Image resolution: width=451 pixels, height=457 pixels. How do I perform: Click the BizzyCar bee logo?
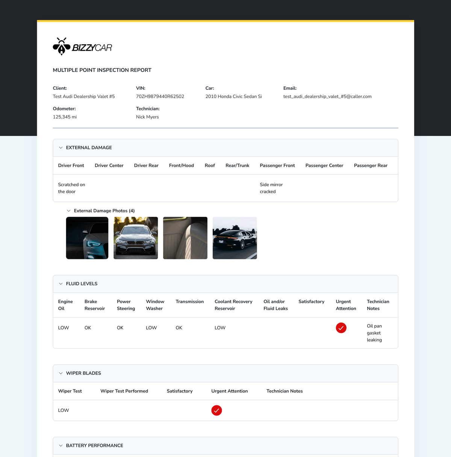tap(61, 46)
